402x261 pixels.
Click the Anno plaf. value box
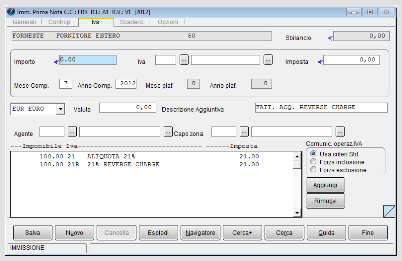point(261,84)
